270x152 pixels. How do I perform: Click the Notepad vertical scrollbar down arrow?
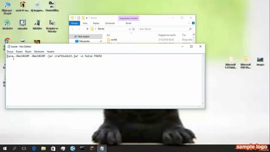tap(203, 103)
